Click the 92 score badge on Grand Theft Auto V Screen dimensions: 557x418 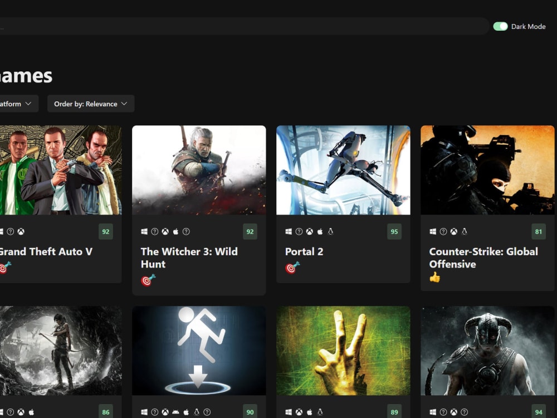click(106, 232)
